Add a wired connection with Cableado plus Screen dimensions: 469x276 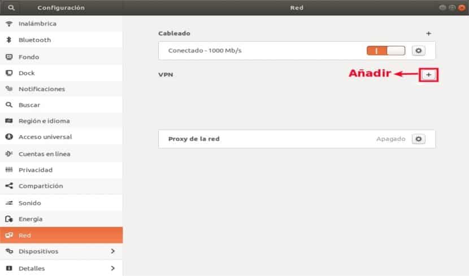point(429,33)
